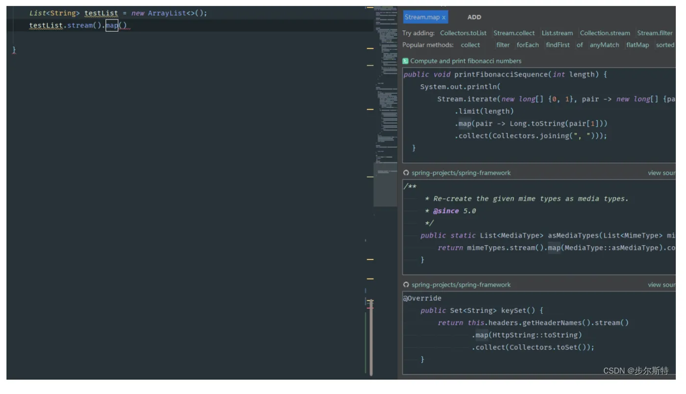The height and width of the screenshot is (394, 686).
Task: Click ArrayList in the editor declaration
Action: [x=167, y=13]
